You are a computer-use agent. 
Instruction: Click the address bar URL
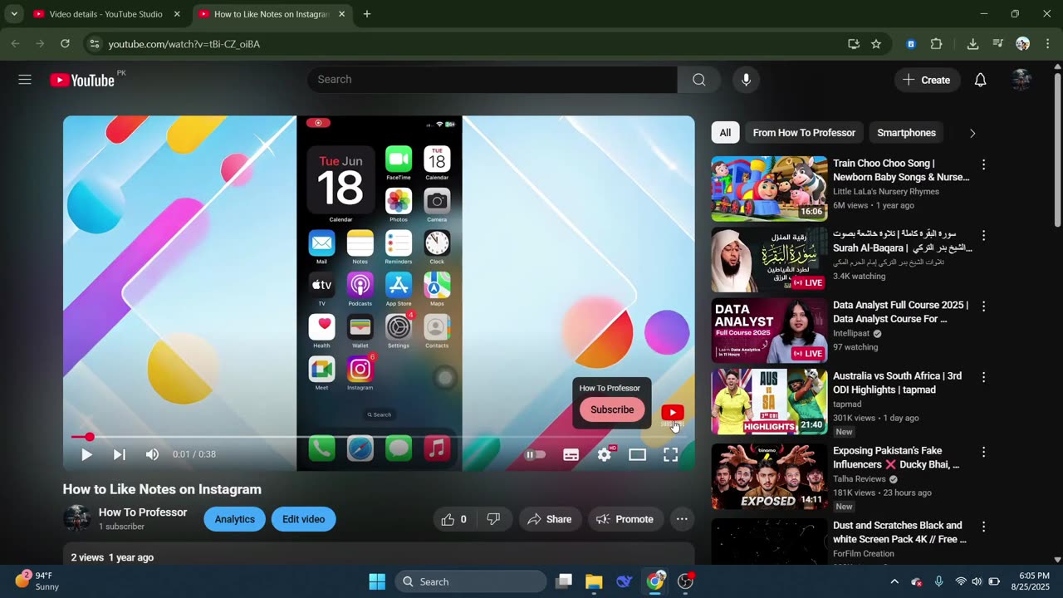[x=184, y=44]
